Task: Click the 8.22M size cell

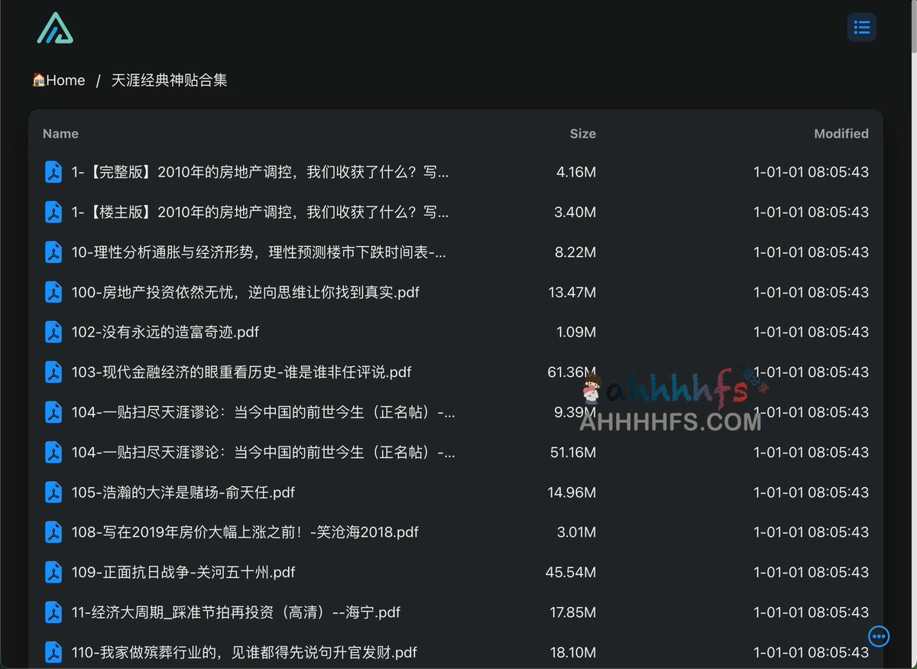Action: pos(575,252)
